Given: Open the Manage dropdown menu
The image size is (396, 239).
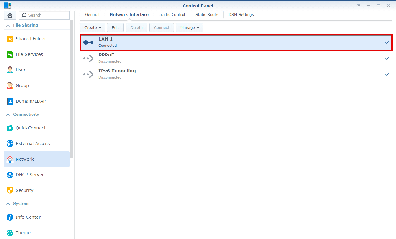Looking at the screenshot, I should [189, 27].
